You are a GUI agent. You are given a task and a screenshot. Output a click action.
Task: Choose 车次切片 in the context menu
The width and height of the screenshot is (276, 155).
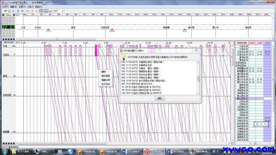point(106,84)
